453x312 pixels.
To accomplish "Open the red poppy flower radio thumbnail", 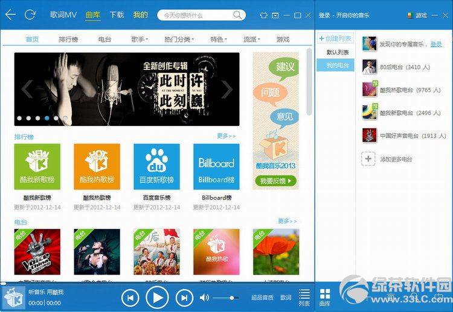I will pyautogui.click(x=276, y=252).
